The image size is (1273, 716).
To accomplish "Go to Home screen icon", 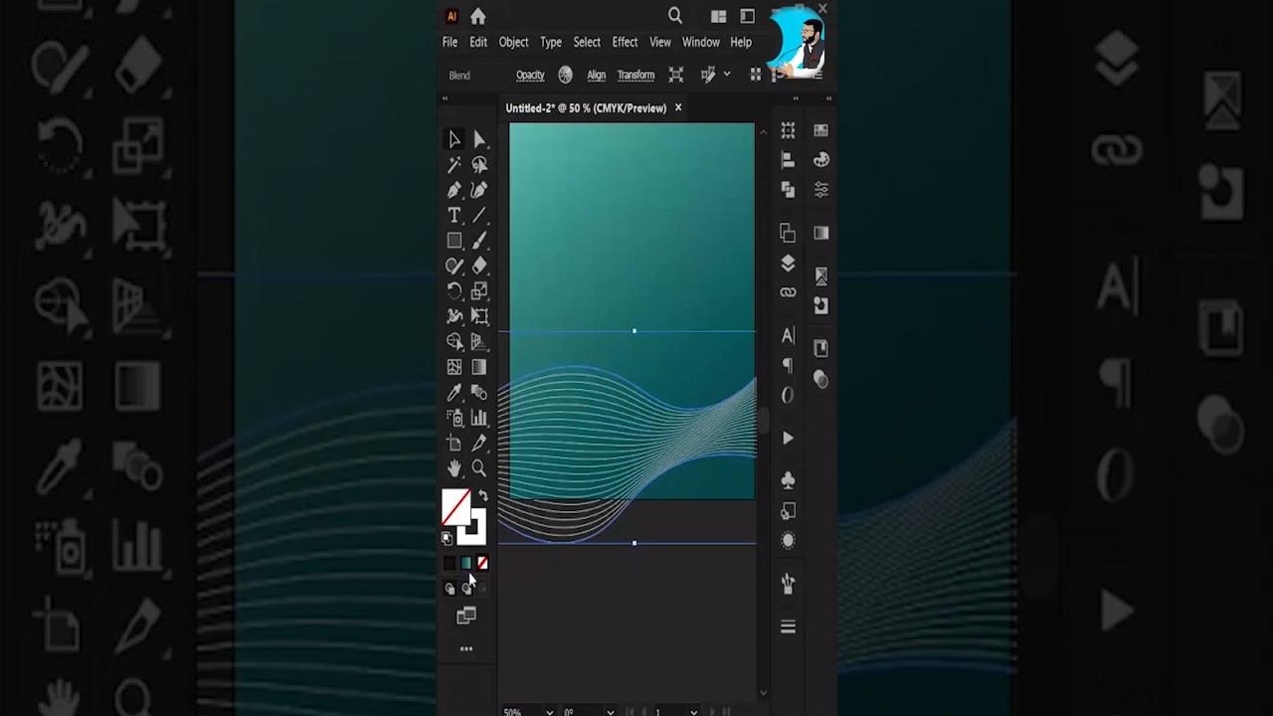I will [477, 16].
